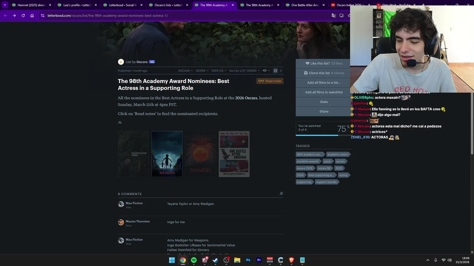Click the report flag icon below description
Screen dimensions: 474x266
[120, 123]
